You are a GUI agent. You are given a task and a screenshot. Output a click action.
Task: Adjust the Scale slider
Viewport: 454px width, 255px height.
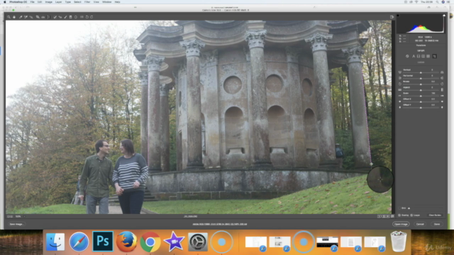pyautogui.click(x=421, y=96)
